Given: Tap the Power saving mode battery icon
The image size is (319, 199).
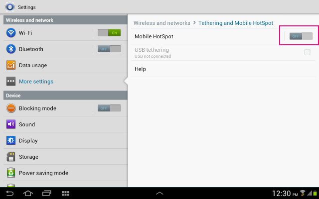Looking at the screenshot, I should pos(11,173).
